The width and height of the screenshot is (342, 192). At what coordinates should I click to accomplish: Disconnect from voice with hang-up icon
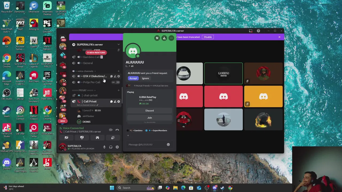click(x=117, y=130)
